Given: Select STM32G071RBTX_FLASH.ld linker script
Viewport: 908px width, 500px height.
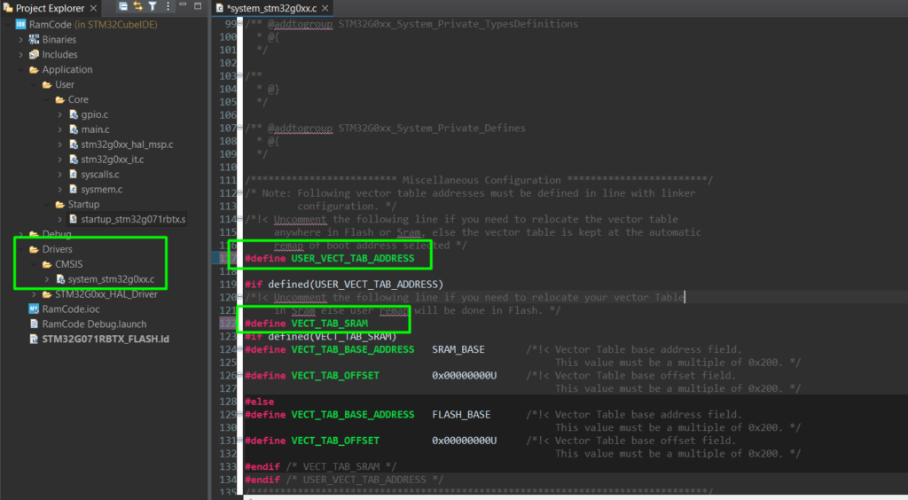Looking at the screenshot, I should click(105, 339).
